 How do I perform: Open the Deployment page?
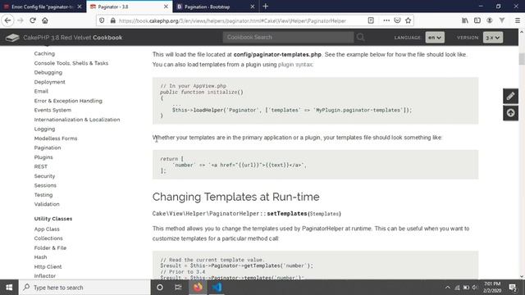49,82
